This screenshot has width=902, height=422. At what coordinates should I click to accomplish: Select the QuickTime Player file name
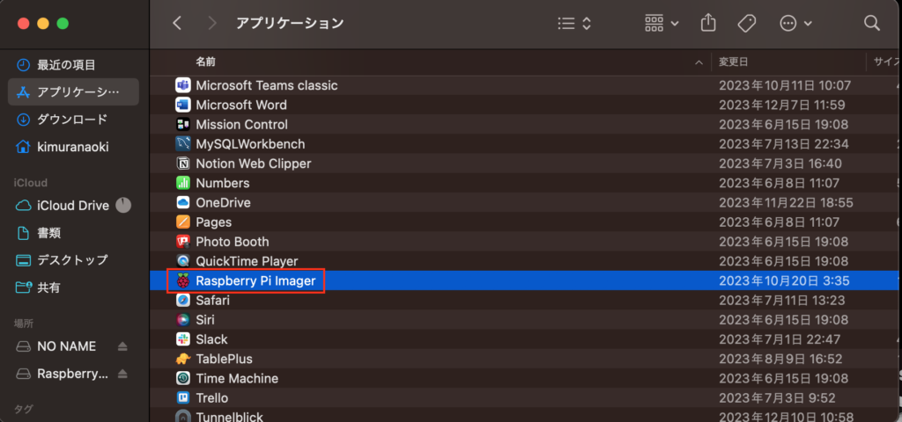pos(247,261)
